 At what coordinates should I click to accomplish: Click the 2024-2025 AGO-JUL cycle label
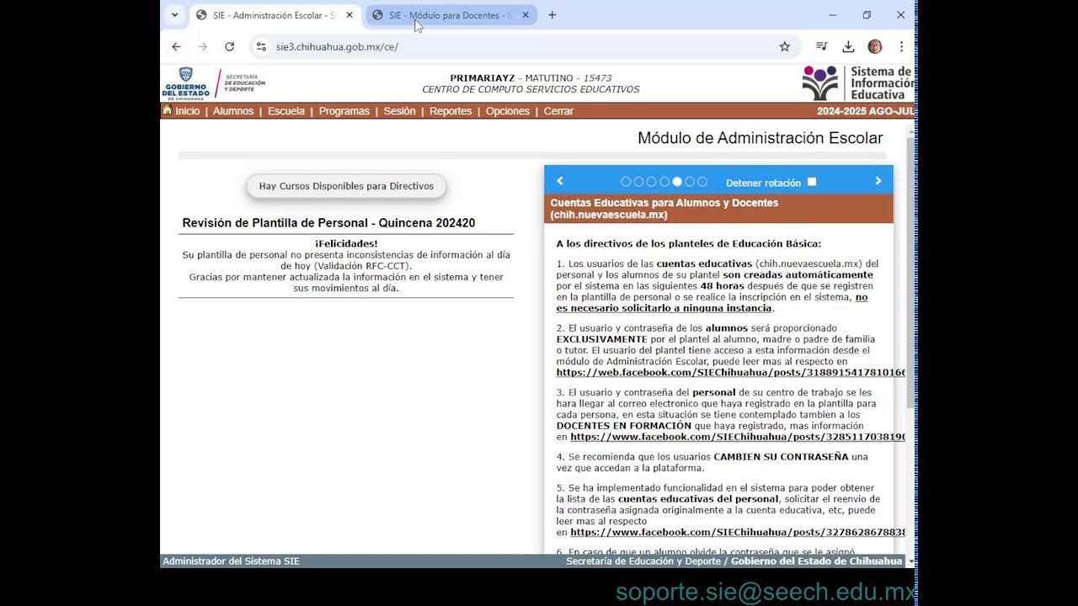[x=865, y=111]
